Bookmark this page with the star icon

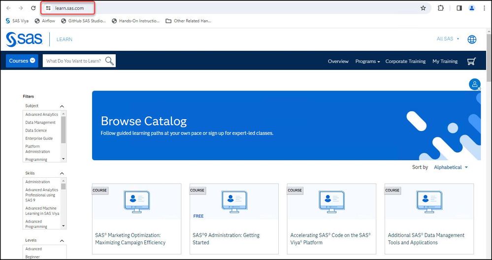pos(423,8)
